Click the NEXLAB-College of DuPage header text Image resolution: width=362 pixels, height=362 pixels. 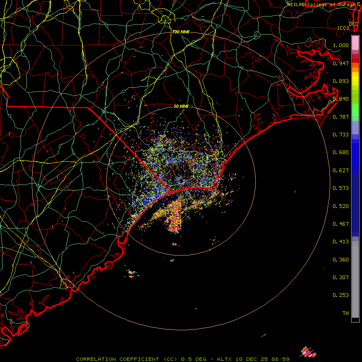coord(322,4)
